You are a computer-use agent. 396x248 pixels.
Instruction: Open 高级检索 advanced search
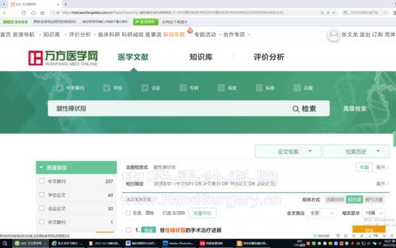click(x=354, y=109)
